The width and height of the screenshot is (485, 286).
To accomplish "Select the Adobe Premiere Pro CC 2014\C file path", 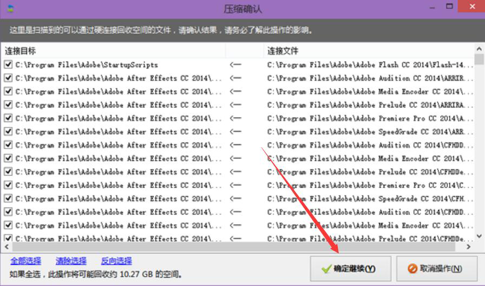I will pos(370,185).
